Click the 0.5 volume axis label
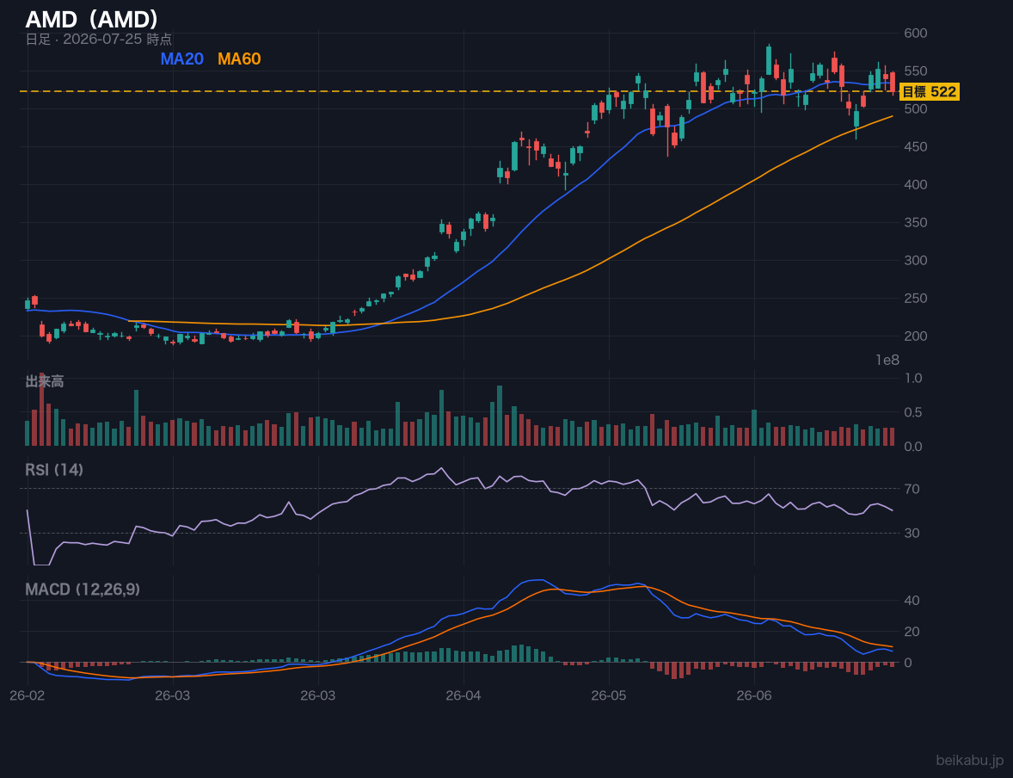 coord(913,412)
